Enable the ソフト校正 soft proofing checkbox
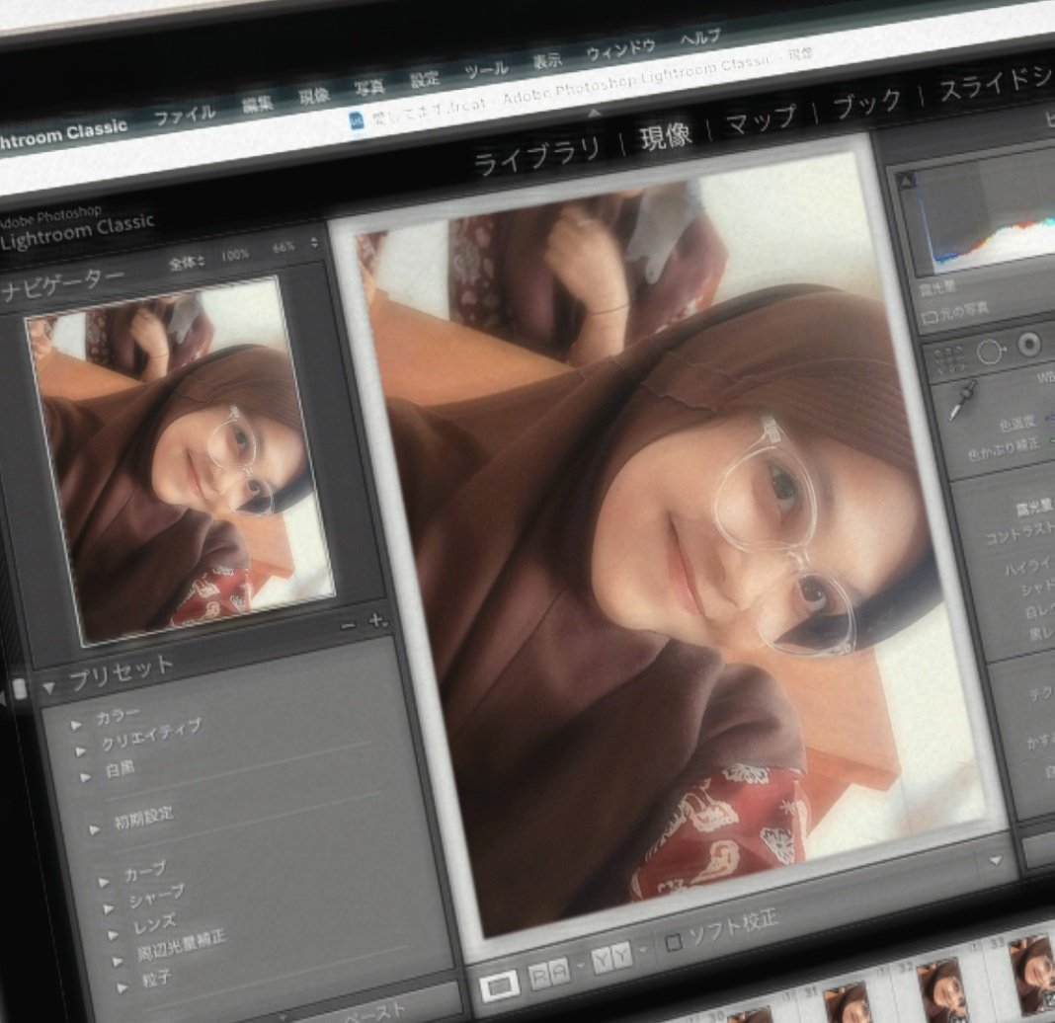The image size is (1055, 1023). (673, 942)
